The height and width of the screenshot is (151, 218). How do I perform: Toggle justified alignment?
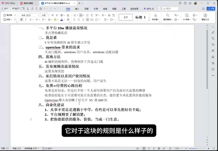(x=88, y=20)
